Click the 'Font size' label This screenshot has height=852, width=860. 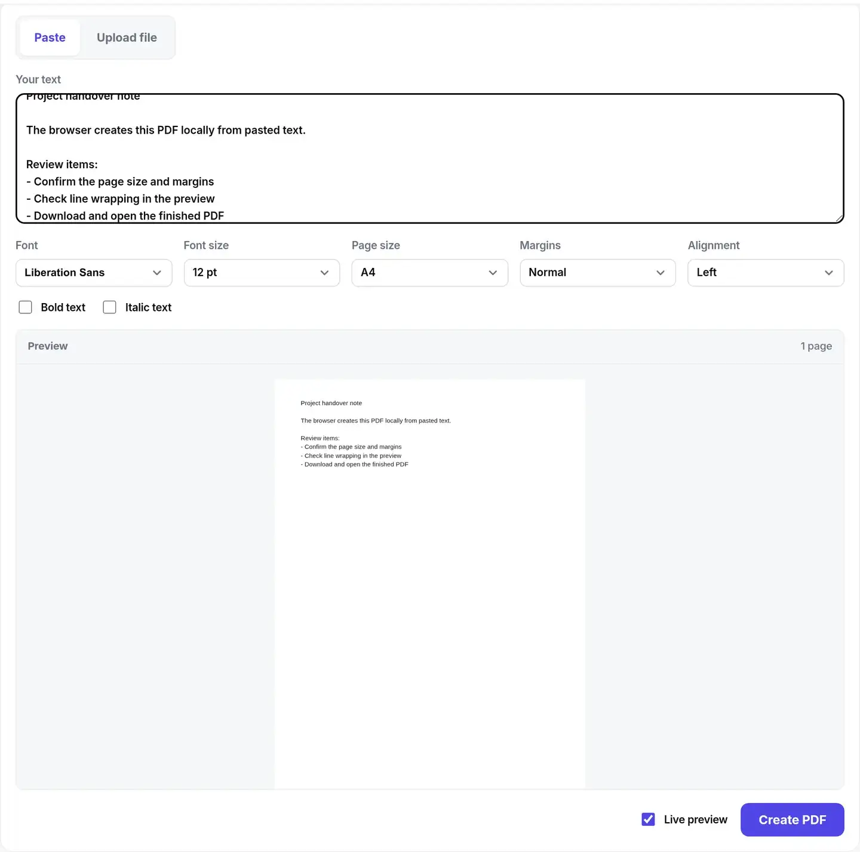click(206, 245)
